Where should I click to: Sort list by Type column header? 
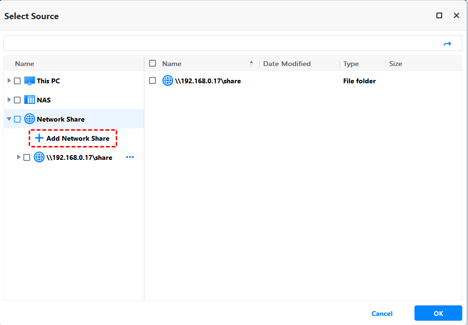[x=351, y=64]
